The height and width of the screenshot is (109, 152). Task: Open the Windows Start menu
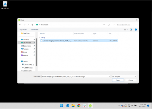(61, 106)
